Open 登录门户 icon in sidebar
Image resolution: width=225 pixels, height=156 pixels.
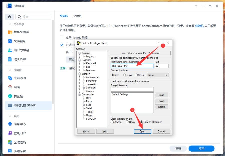[x=10, y=133]
